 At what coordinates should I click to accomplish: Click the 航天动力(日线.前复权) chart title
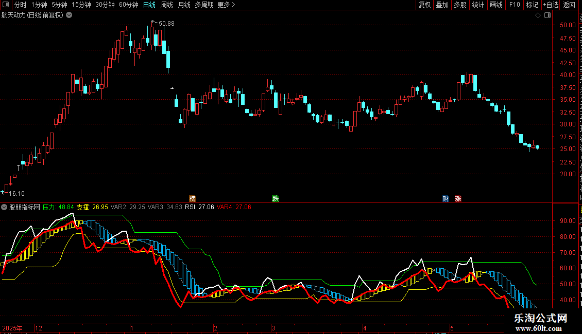pyautogui.click(x=32, y=15)
